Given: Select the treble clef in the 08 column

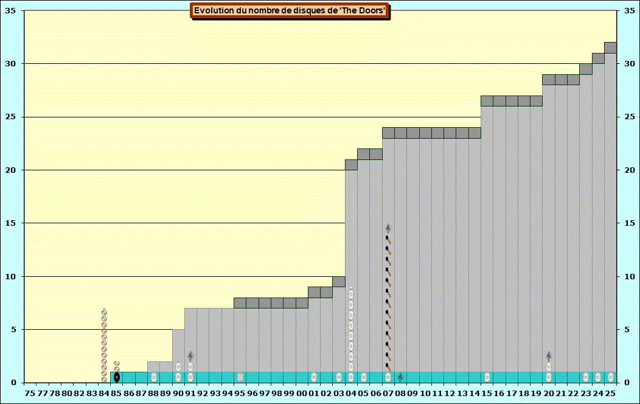Looking at the screenshot, I should coord(400,377).
